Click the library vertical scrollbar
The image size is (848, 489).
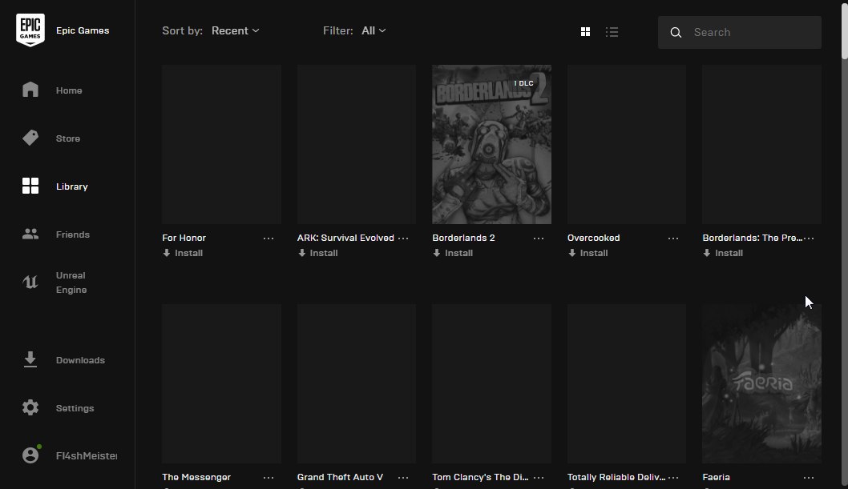tap(844, 30)
